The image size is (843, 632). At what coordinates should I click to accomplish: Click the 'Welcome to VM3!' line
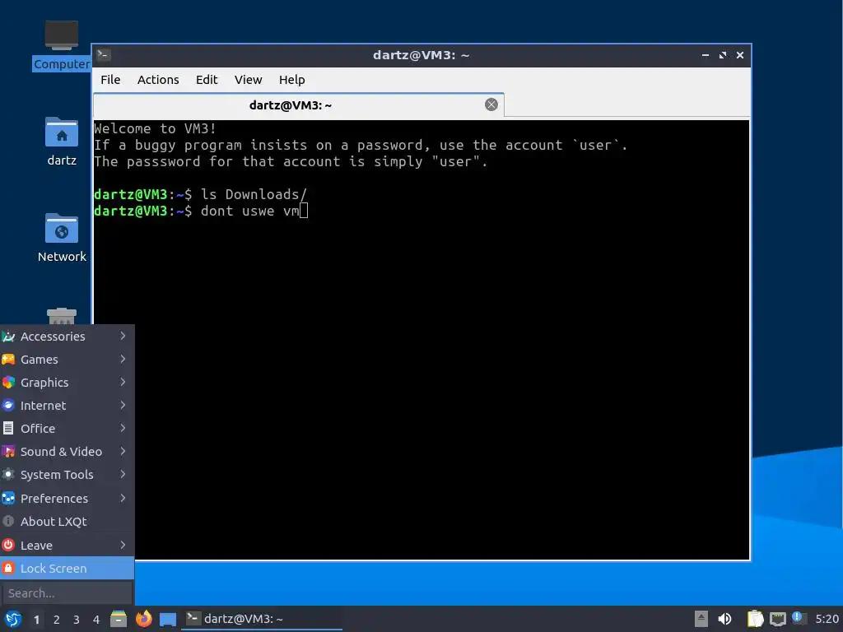point(155,129)
